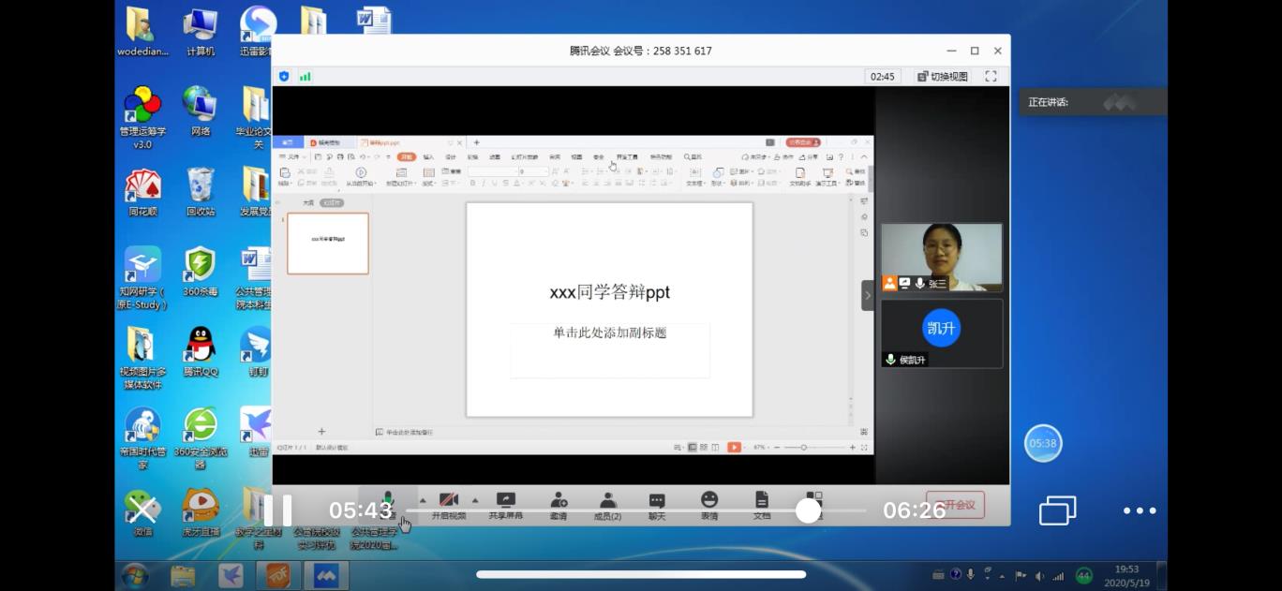
Task: Close the video player with the X icon
Action: click(x=142, y=510)
